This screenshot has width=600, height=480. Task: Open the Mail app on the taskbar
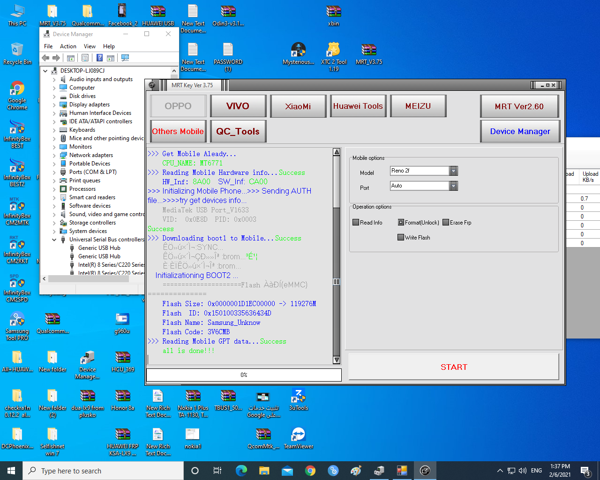287,471
